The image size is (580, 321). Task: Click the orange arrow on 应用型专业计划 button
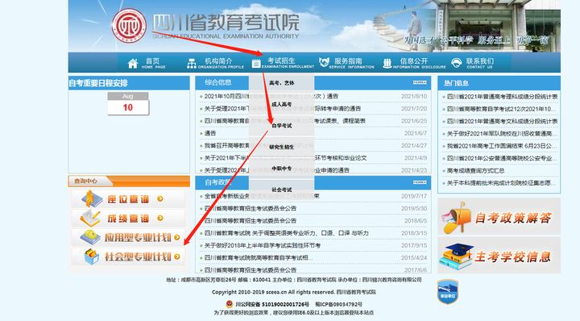click(x=176, y=237)
